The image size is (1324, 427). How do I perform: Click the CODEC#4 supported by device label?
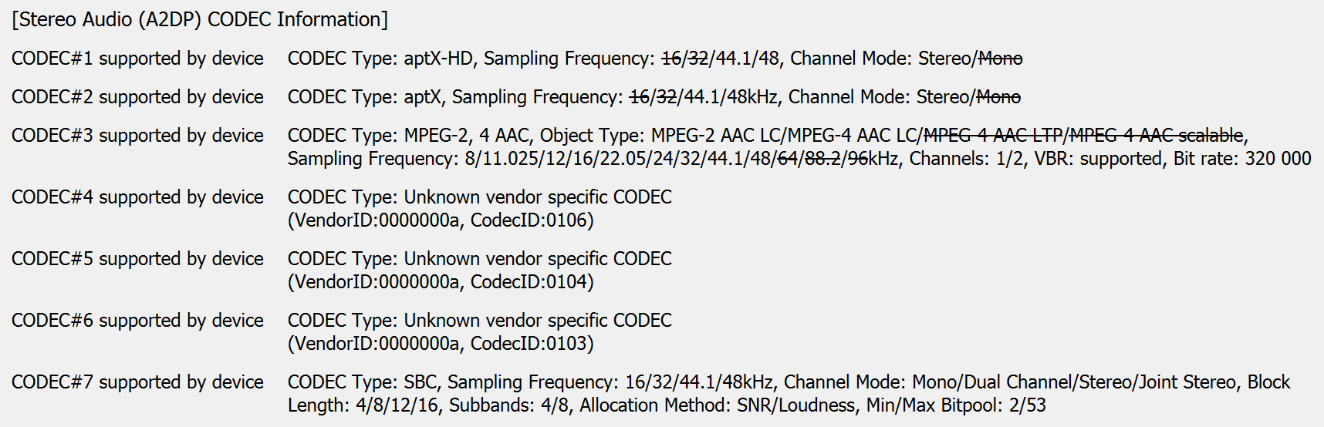pyautogui.click(x=137, y=197)
